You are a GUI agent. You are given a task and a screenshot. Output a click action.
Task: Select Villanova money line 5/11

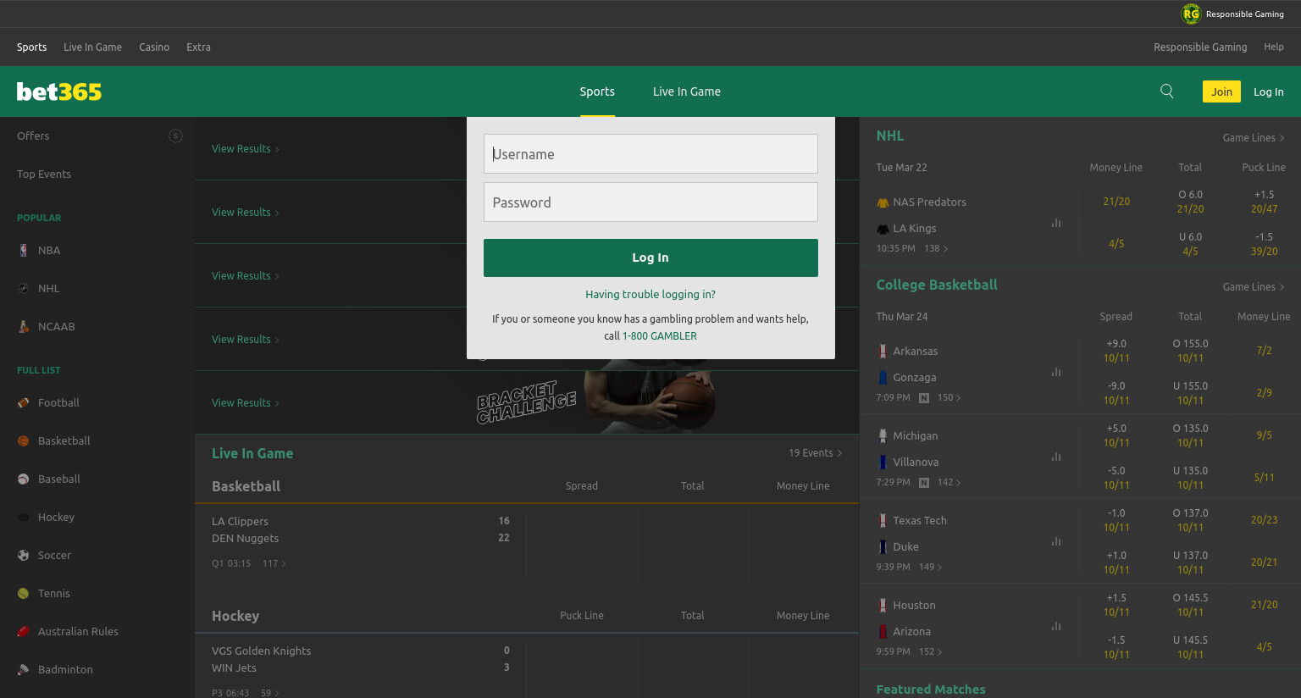coord(1264,478)
